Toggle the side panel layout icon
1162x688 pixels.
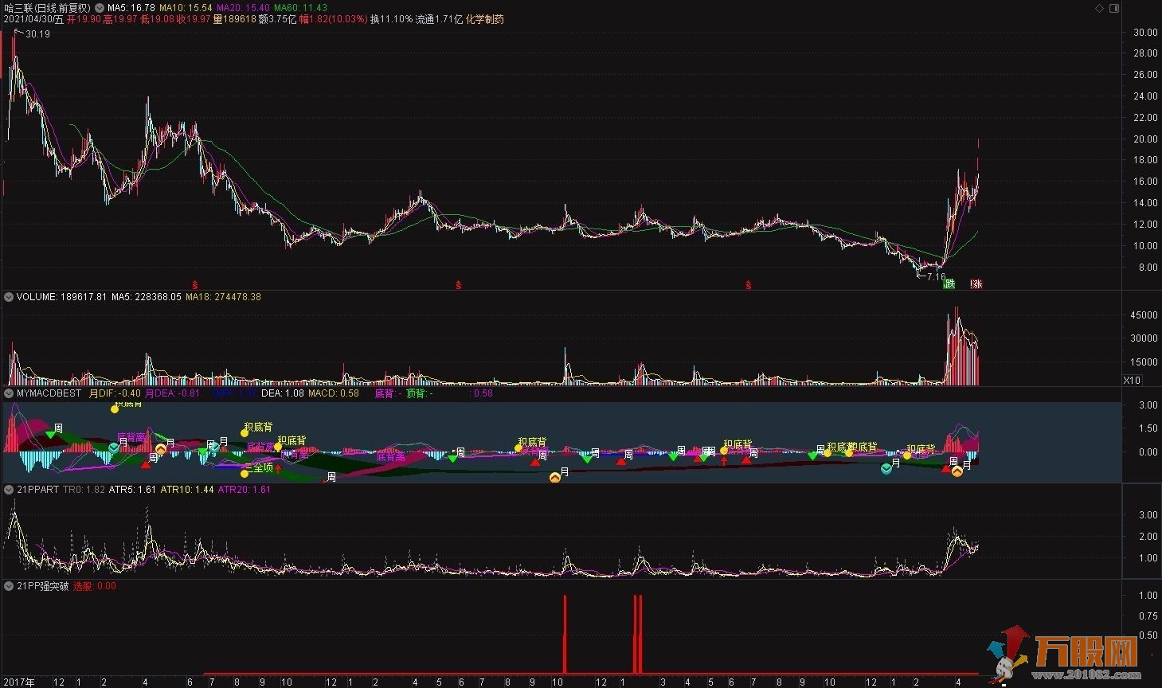[1115, 8]
